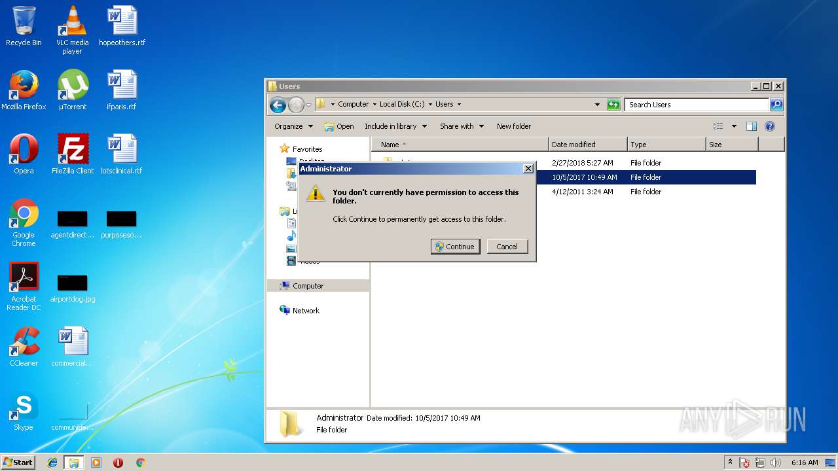Open the Share with dropdown menu
The height and width of the screenshot is (471, 838).
point(462,126)
